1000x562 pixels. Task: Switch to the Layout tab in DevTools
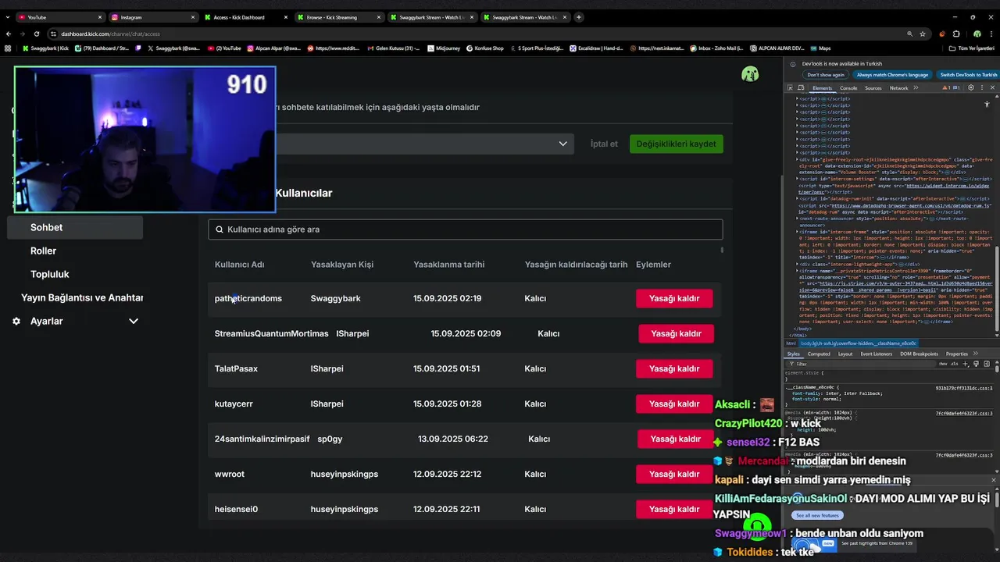[845, 354]
